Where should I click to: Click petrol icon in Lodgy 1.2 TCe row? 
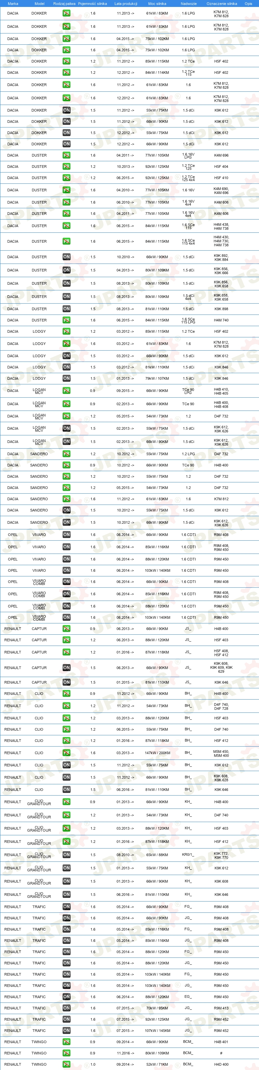(x=67, y=331)
